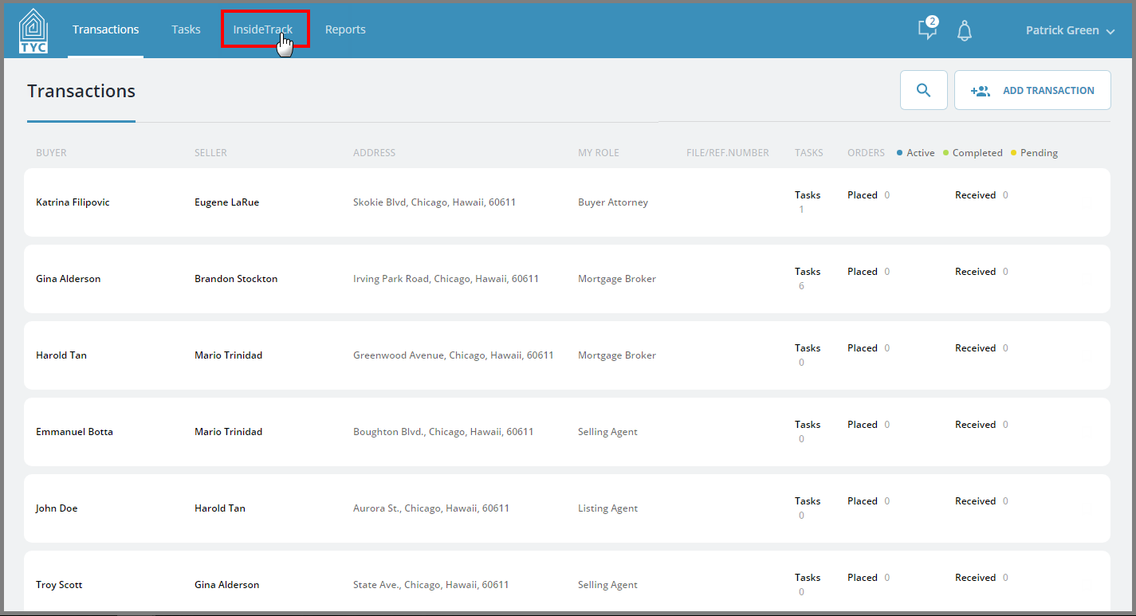The width and height of the screenshot is (1136, 616).
Task: Select the Boughton Blvd. address
Action: pyautogui.click(x=443, y=432)
